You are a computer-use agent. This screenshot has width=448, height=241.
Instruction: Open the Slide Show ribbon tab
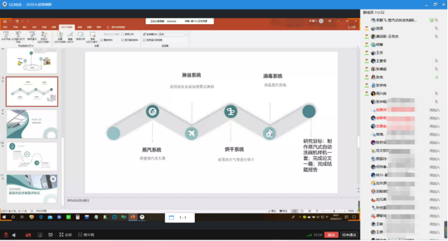point(67,27)
